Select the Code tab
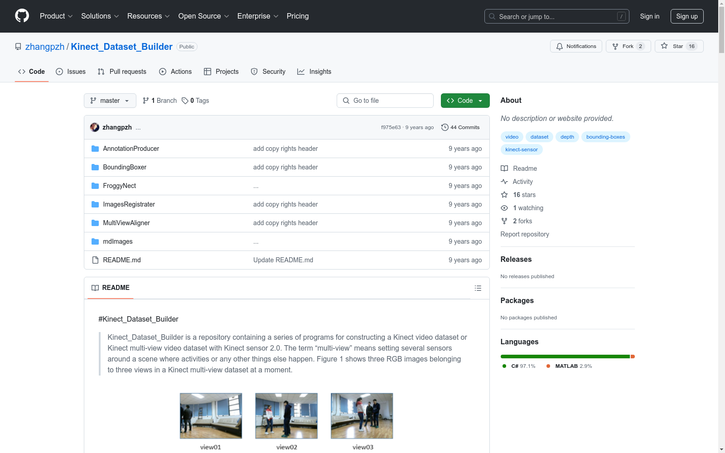This screenshot has height=453, width=725. coord(32,72)
